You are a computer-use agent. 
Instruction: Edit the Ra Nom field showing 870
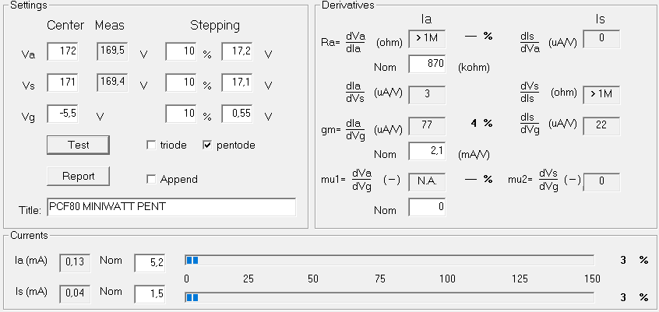point(427,64)
